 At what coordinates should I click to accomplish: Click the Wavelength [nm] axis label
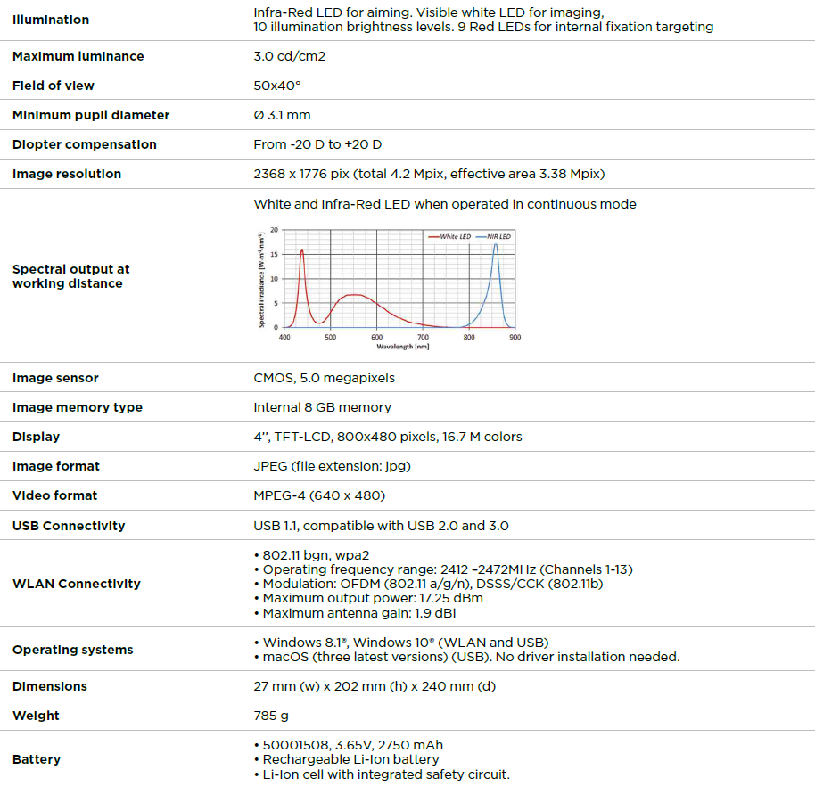coord(402,346)
